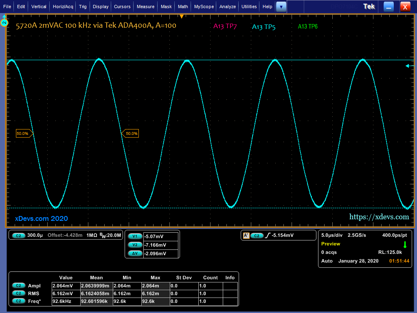The width and height of the screenshot is (417, 313).
Task: Click the ΔV cursor badge
Action: [135, 253]
